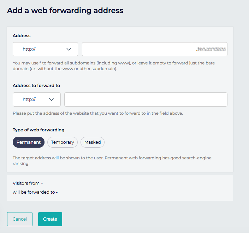249x233 pixels.
Task: Open the Address http:// protocol selector
Action: coord(45,49)
